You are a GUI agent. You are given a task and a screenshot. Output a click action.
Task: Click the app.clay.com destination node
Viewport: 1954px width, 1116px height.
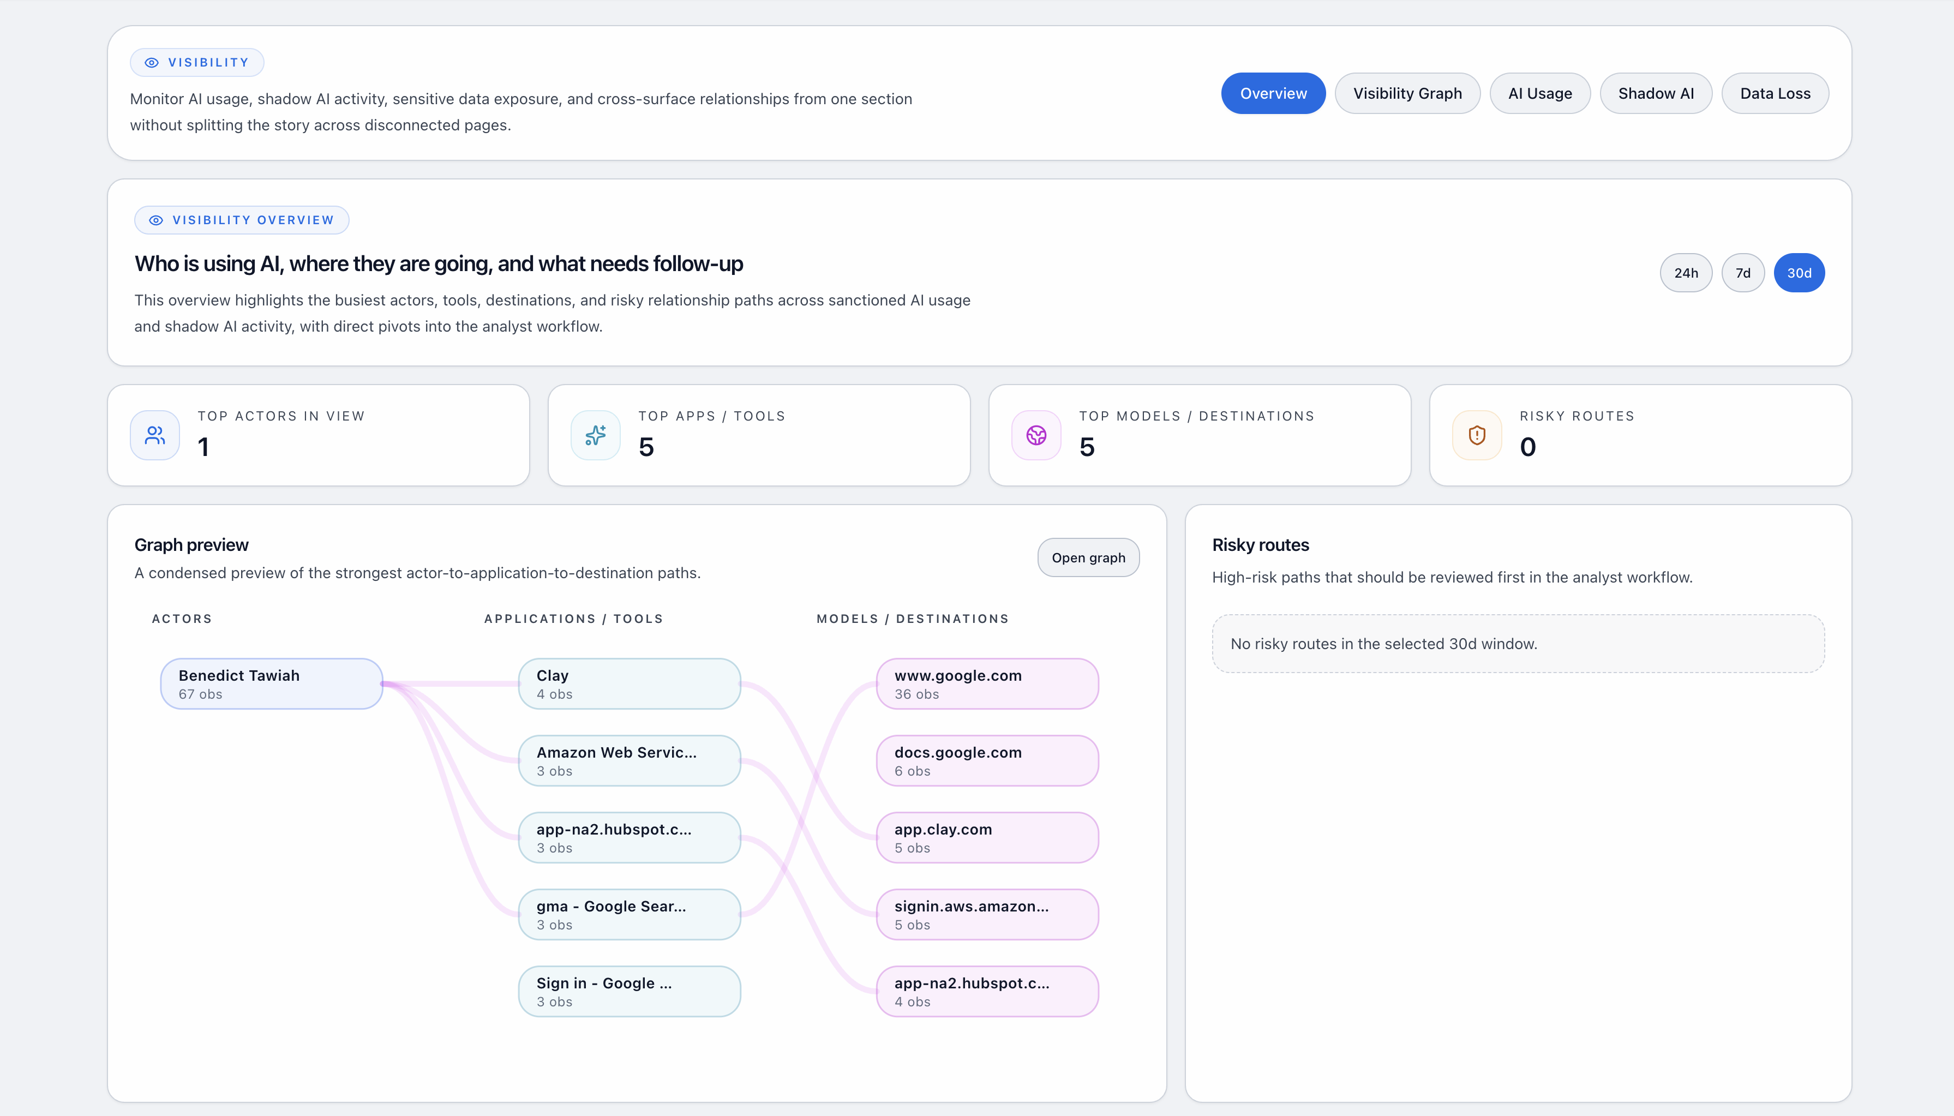tap(987, 837)
